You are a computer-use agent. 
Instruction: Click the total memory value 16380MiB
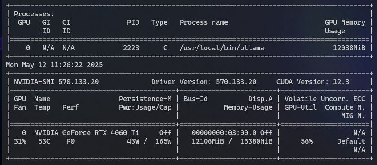click(256, 141)
